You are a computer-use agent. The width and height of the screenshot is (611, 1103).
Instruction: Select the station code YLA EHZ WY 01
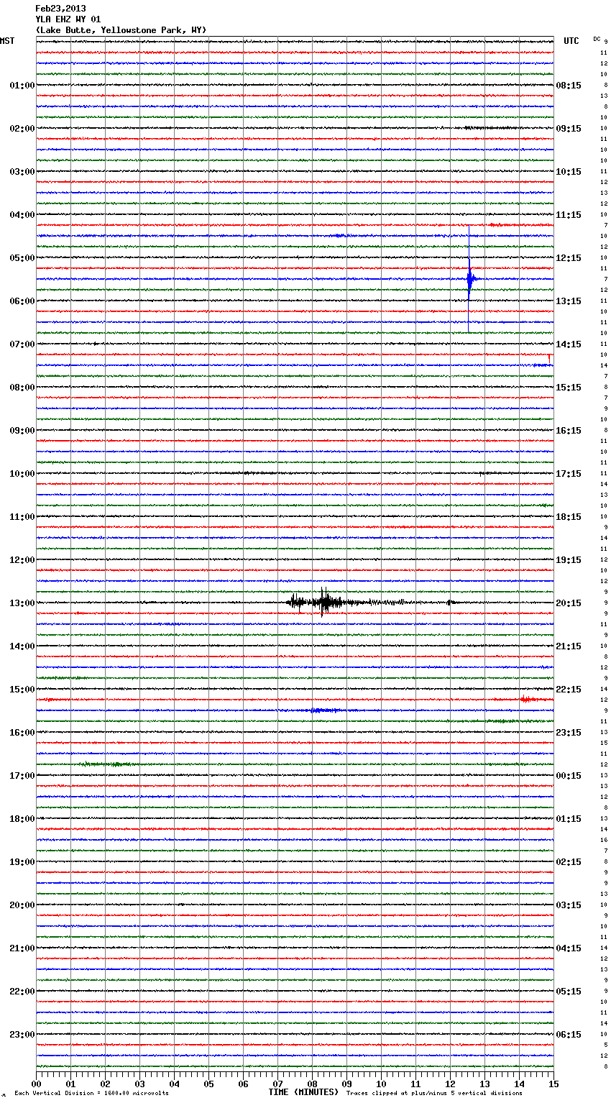point(68,19)
